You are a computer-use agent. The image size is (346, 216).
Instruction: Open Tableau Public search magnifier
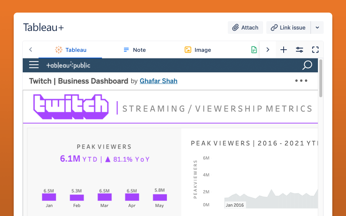307,65
